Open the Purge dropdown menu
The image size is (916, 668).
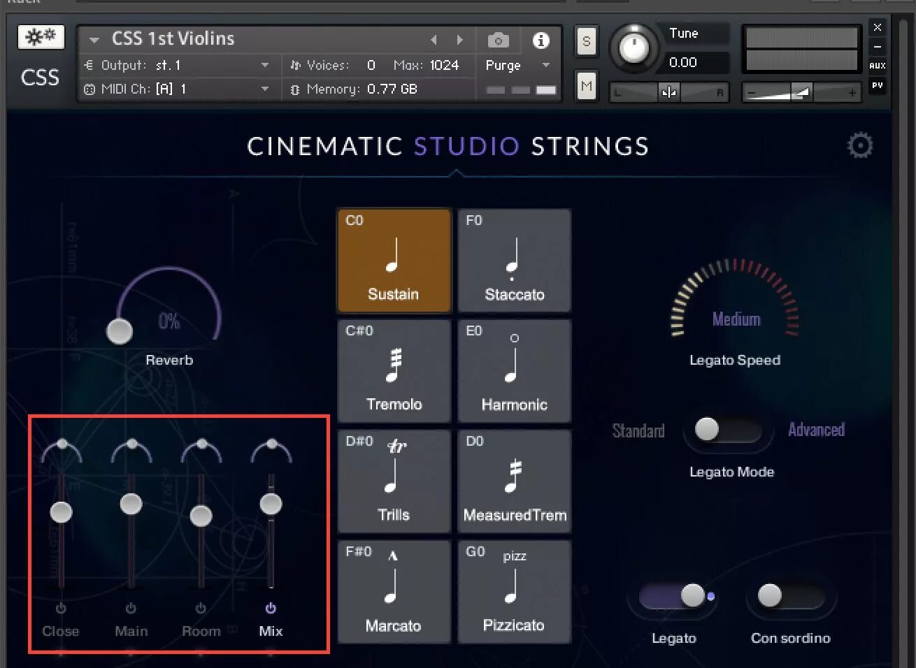coord(517,65)
